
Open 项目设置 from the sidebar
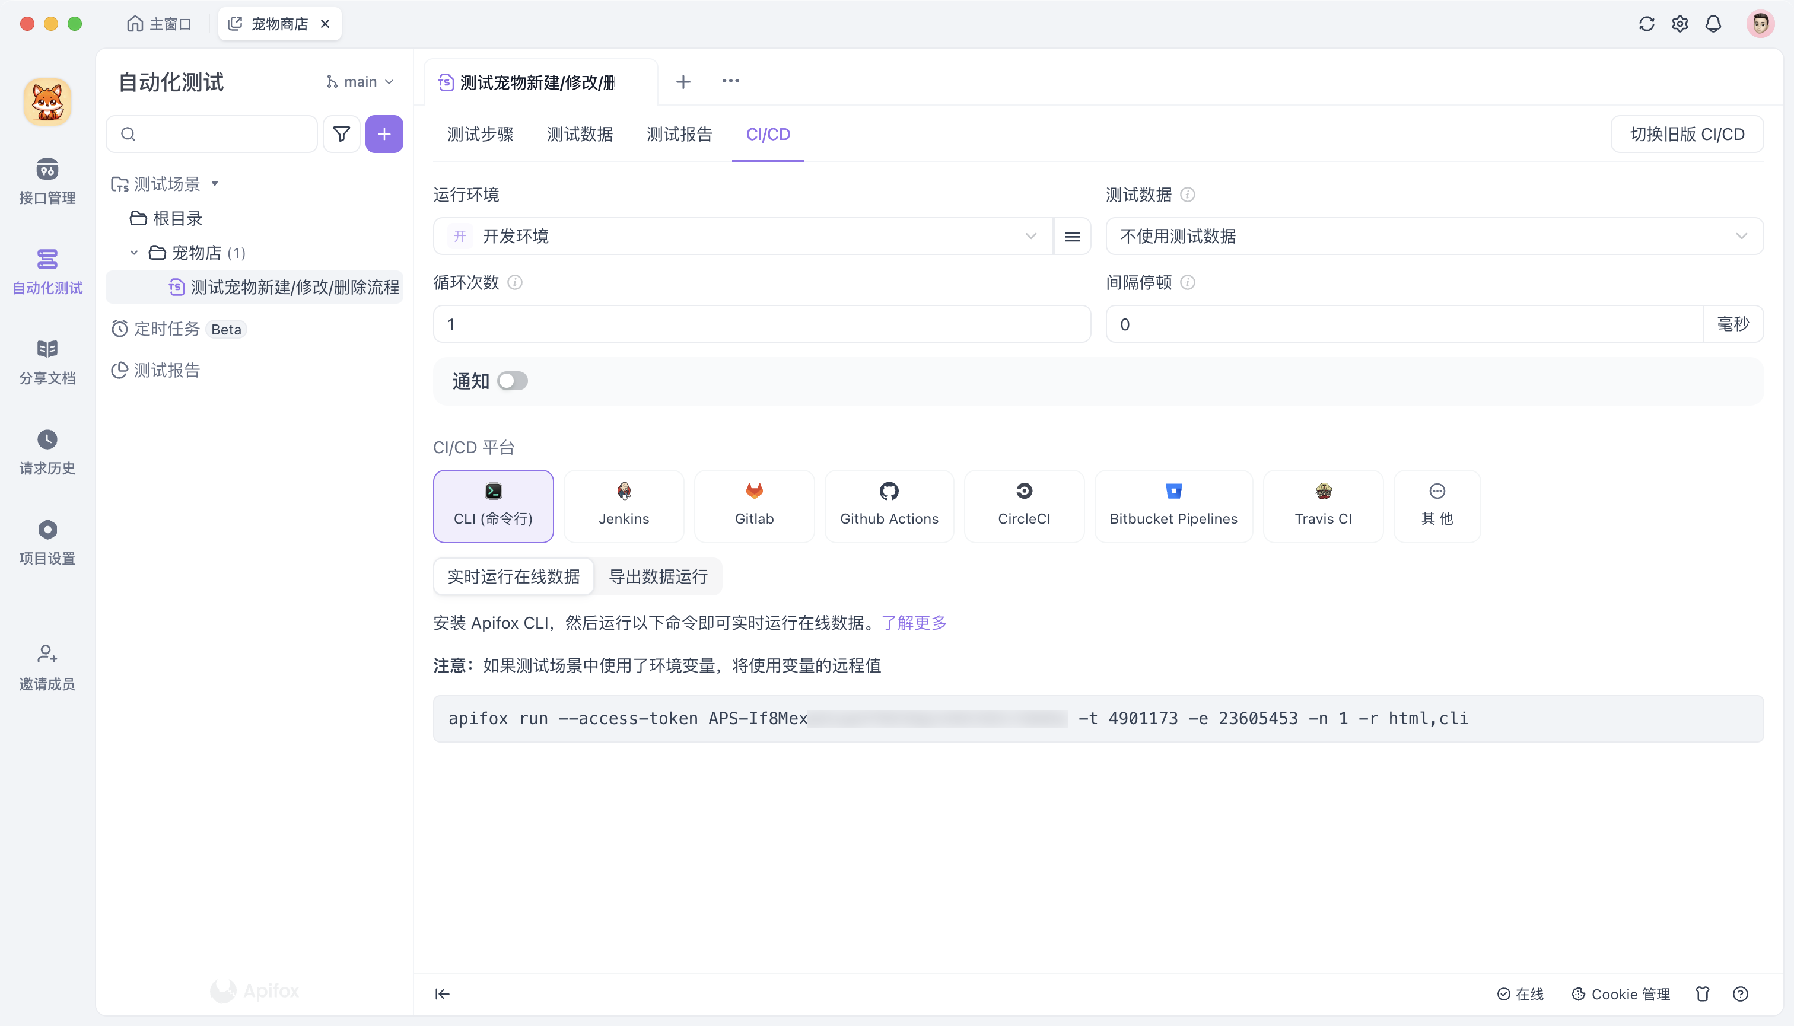(x=46, y=541)
